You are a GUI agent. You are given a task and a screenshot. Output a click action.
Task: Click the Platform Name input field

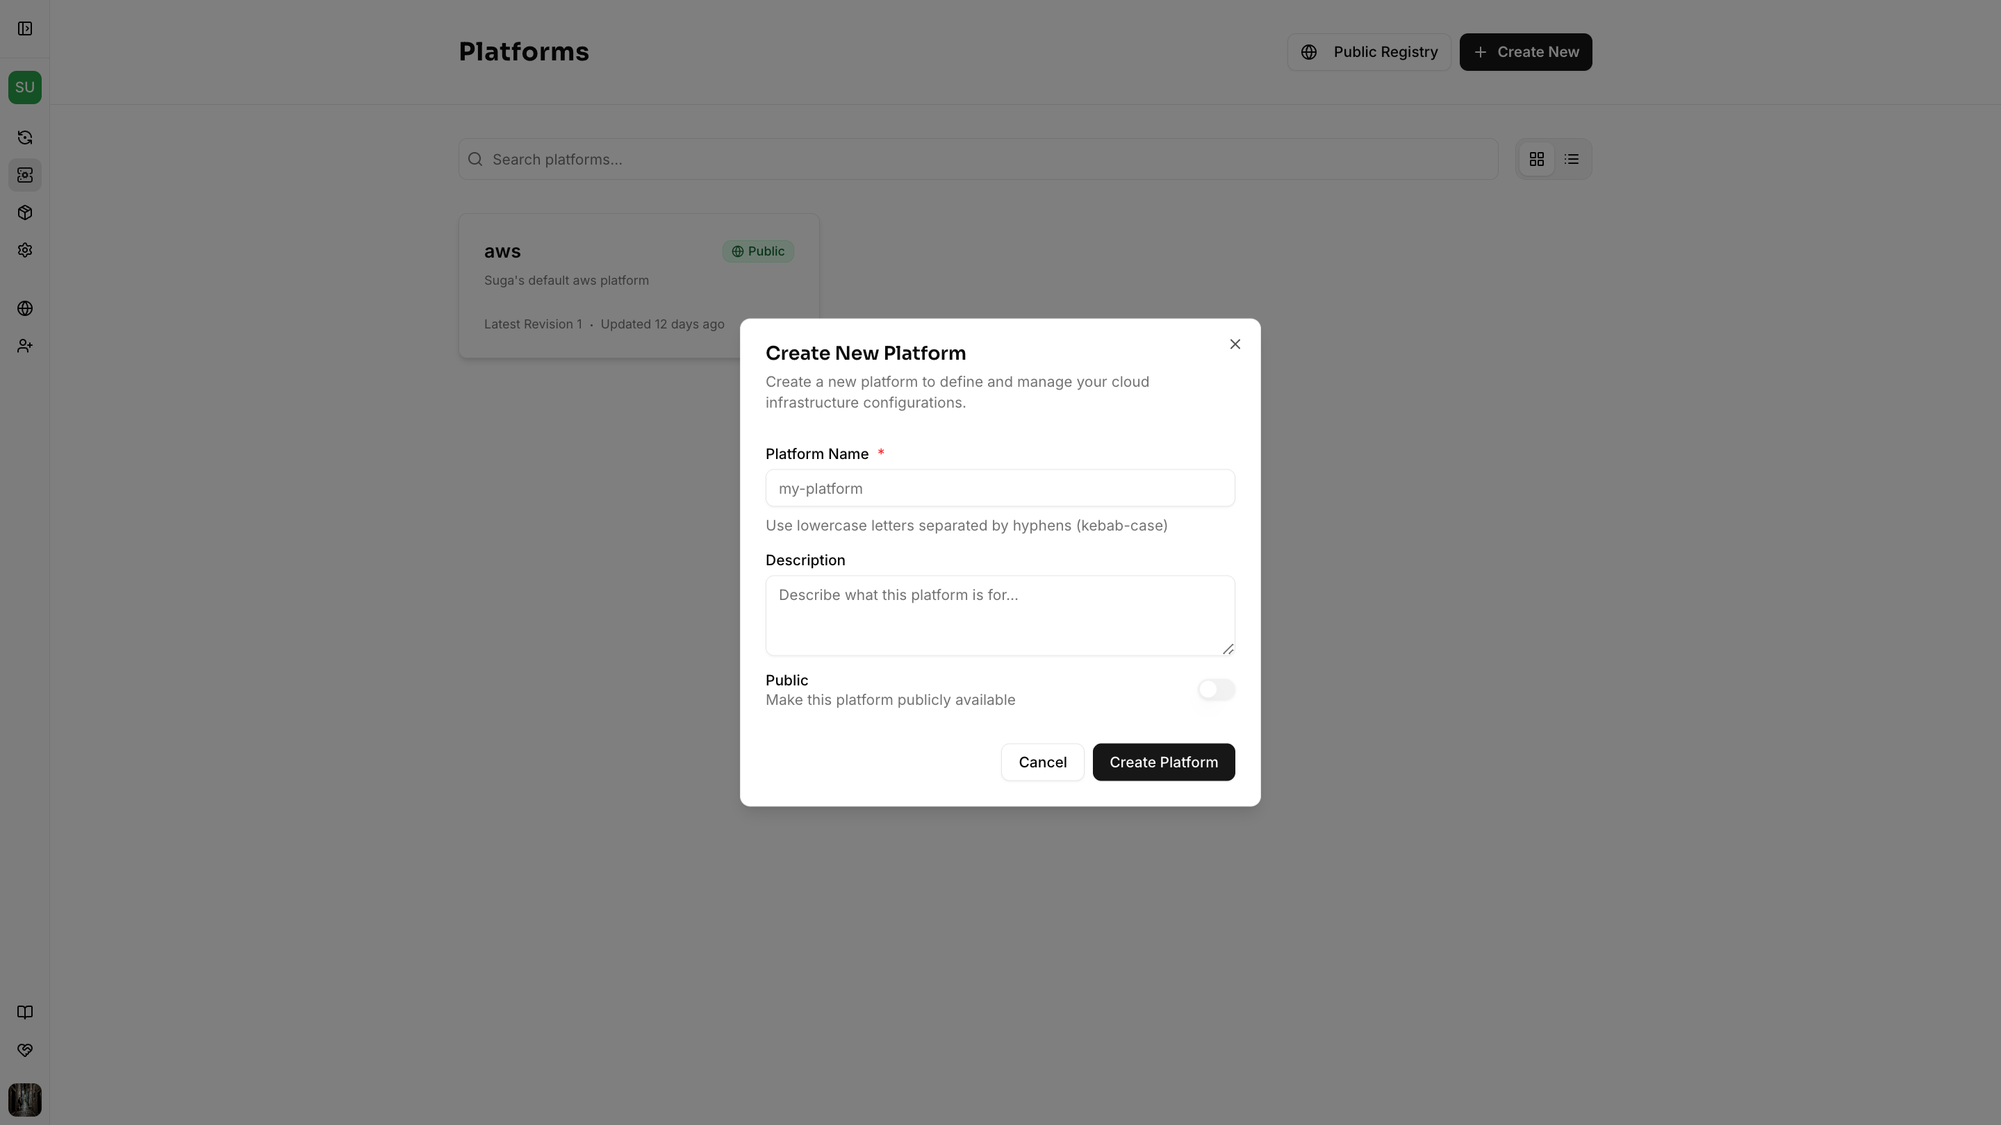[1000, 488]
